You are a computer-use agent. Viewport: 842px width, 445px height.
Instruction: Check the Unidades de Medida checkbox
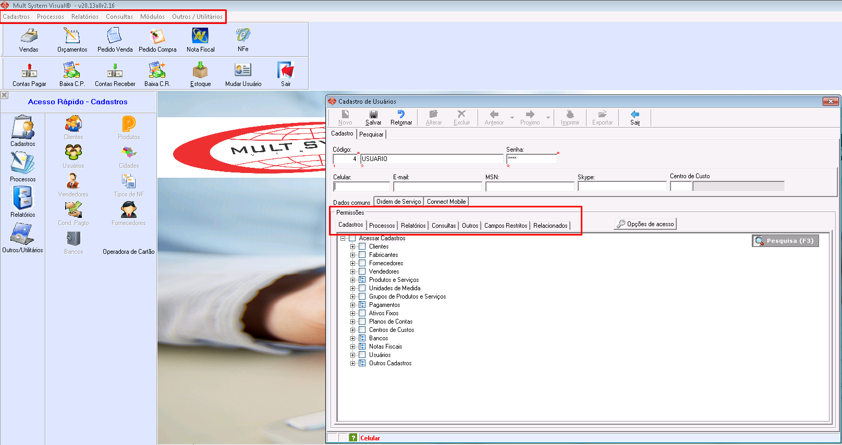click(362, 288)
